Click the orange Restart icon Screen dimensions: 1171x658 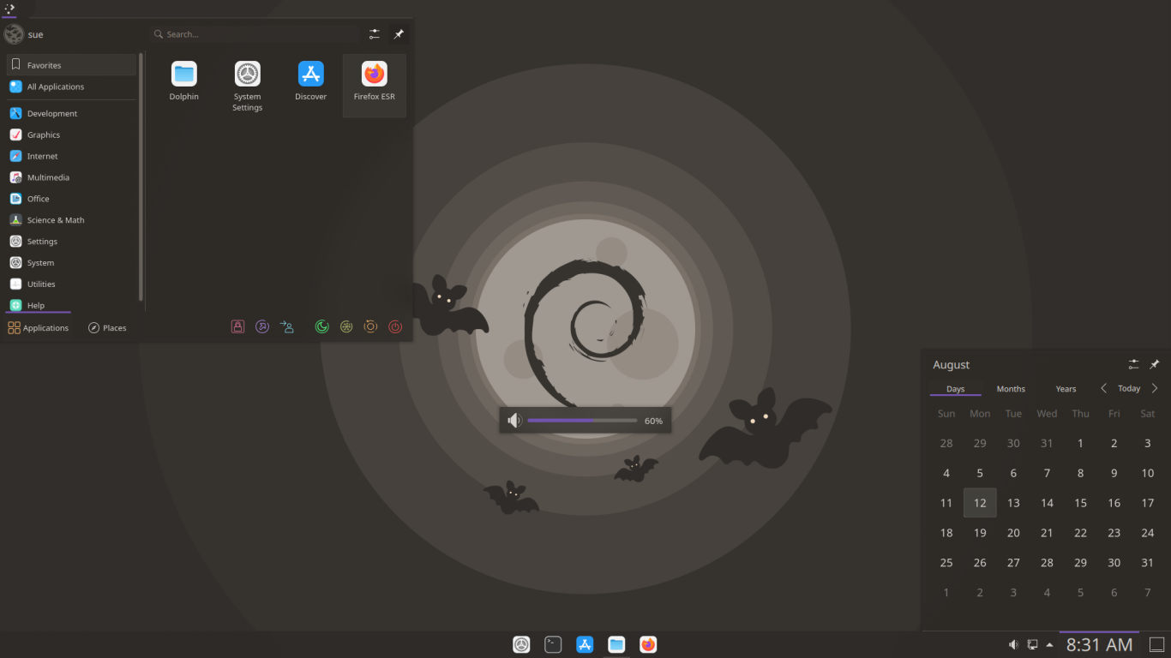370,326
